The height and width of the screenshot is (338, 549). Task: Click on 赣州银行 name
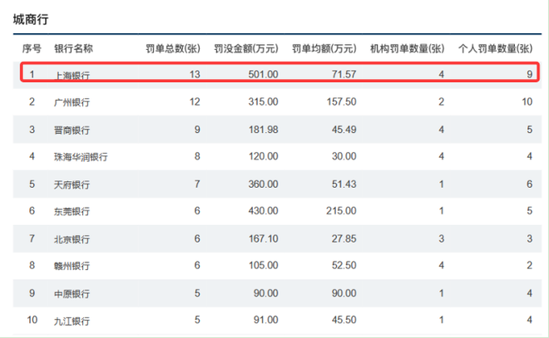click(72, 267)
